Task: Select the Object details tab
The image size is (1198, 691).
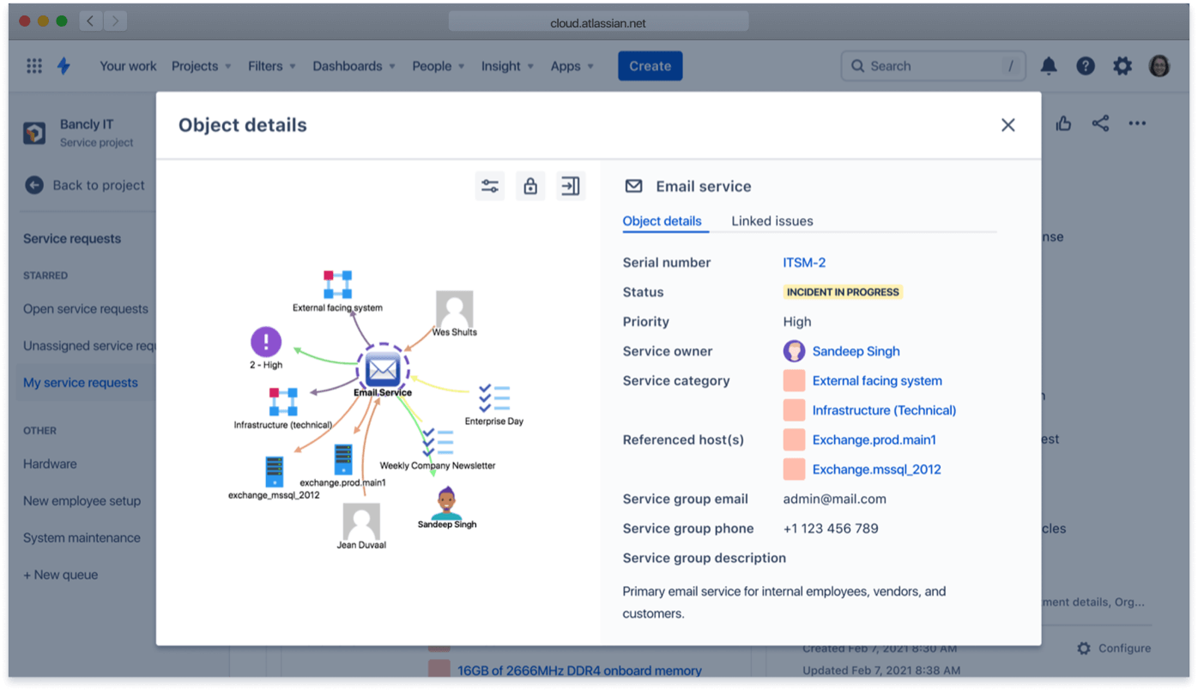Action: pyautogui.click(x=663, y=221)
